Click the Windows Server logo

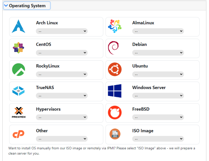pos(115,91)
